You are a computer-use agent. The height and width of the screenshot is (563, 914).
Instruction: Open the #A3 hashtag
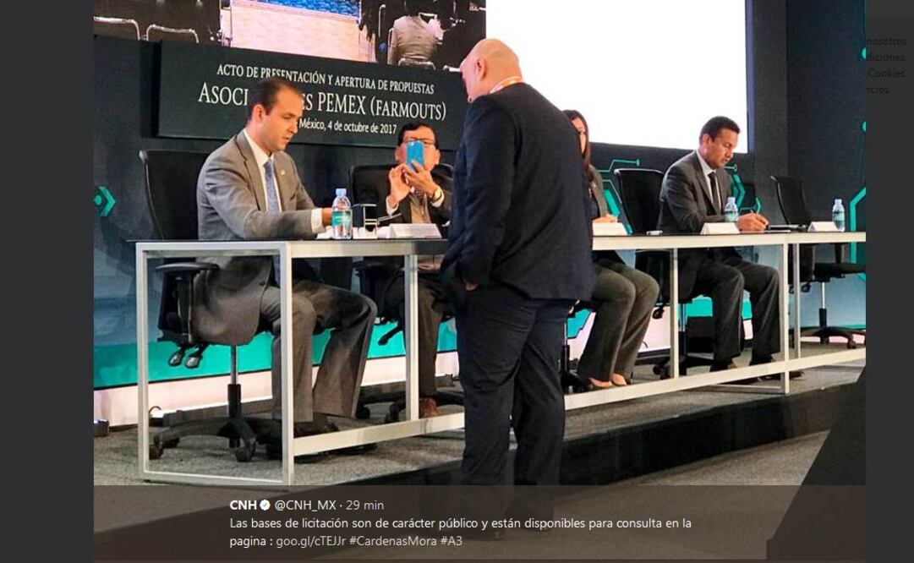452,541
